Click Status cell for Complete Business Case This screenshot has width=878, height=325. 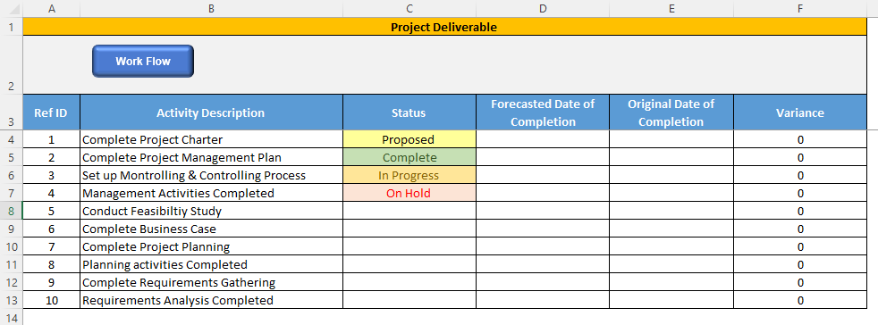coord(409,229)
